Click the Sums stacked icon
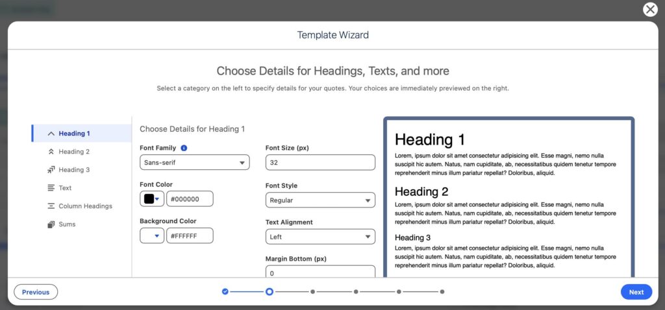 pyautogui.click(x=51, y=224)
